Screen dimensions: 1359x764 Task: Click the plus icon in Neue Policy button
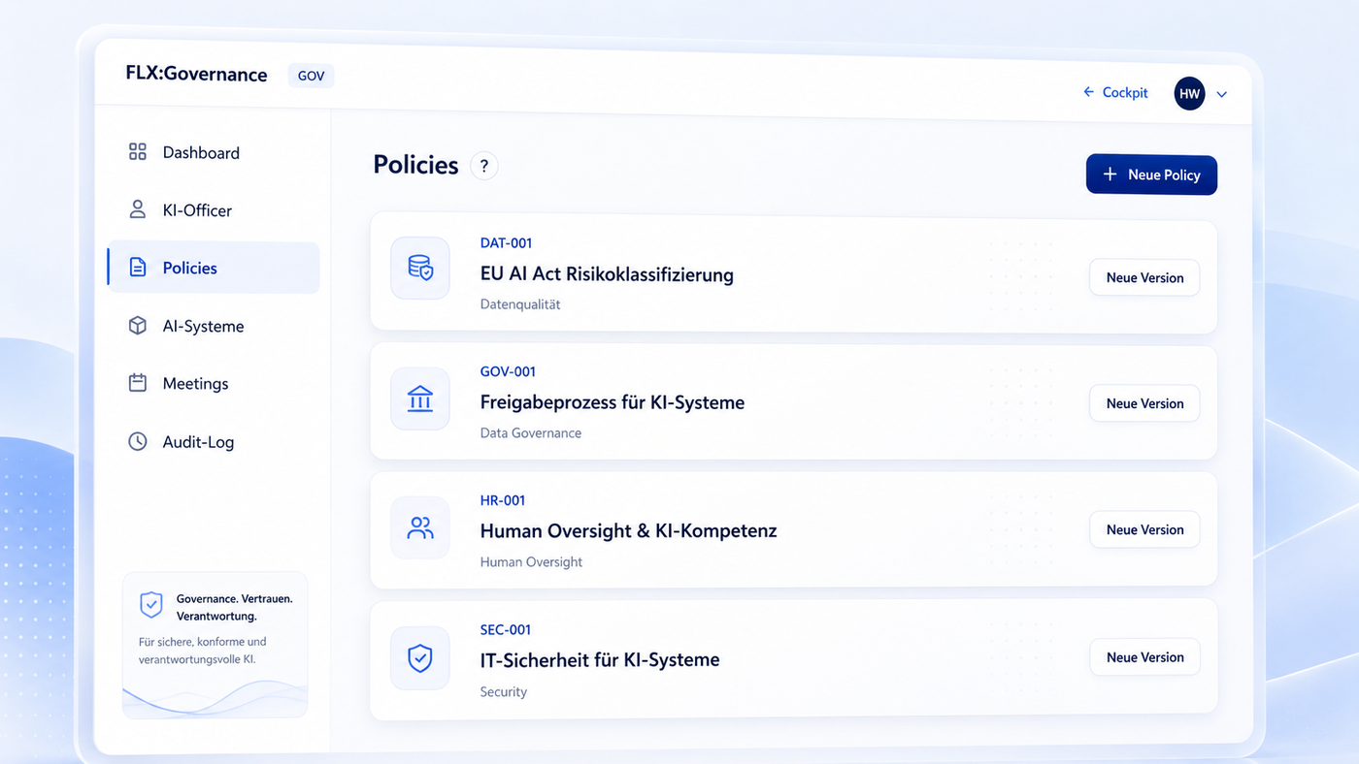click(1110, 175)
